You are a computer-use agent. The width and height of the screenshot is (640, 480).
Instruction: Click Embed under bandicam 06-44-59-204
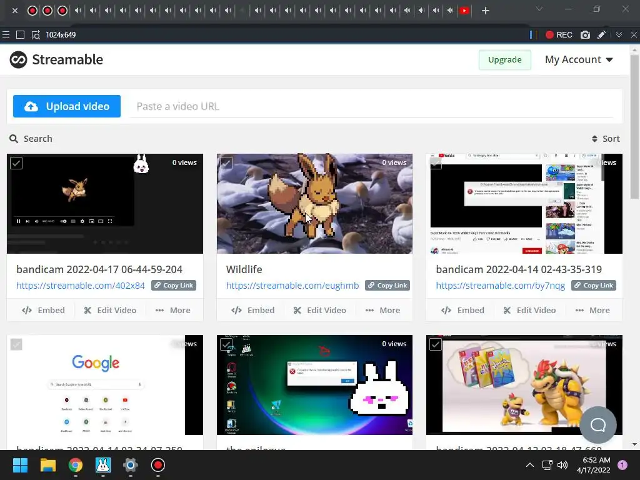43,310
